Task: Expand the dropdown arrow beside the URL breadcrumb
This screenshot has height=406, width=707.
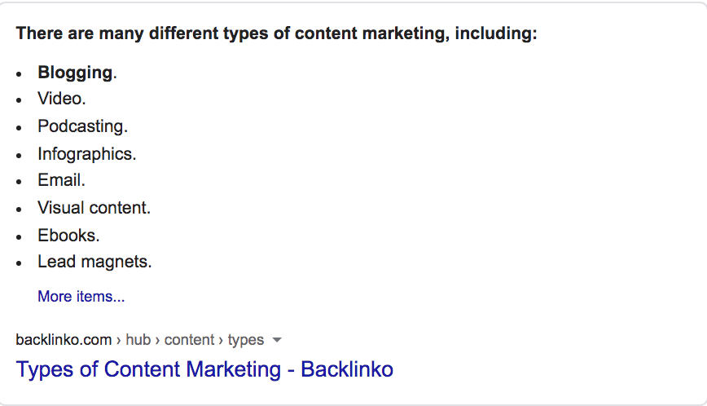Action: pos(277,340)
